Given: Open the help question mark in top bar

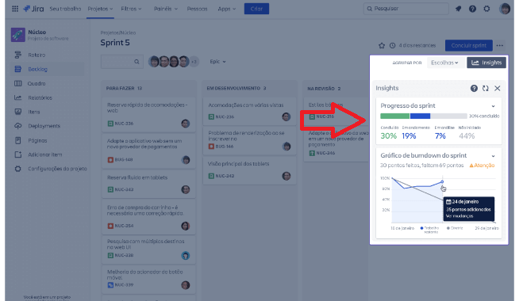Looking at the screenshot, I should click(x=472, y=9).
